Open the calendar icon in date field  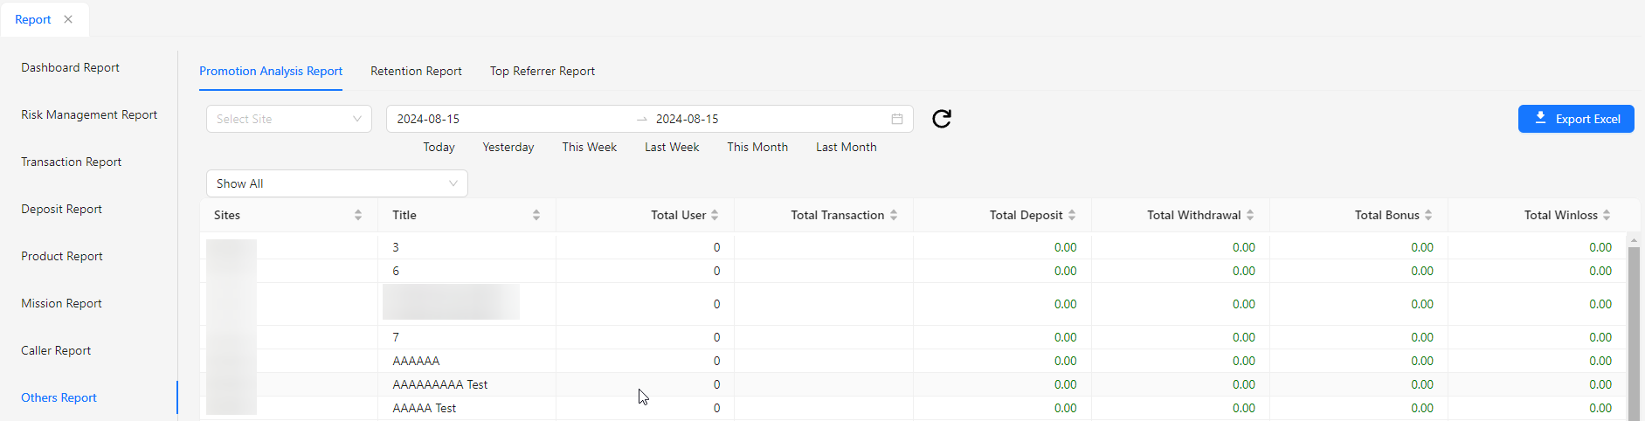point(896,119)
